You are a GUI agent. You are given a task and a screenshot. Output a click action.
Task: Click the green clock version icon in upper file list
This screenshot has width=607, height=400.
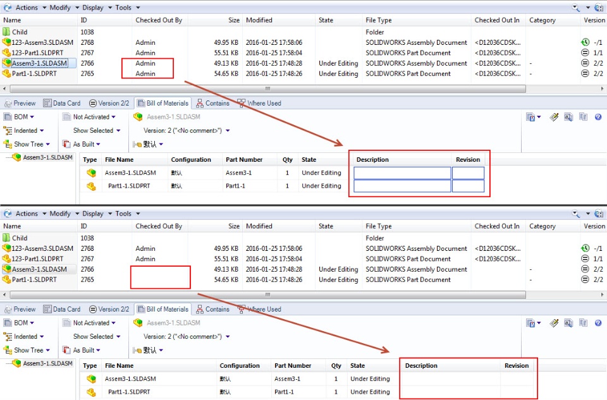tap(585, 42)
